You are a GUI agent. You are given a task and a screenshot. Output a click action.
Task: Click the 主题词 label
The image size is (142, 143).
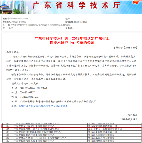(69, 28)
